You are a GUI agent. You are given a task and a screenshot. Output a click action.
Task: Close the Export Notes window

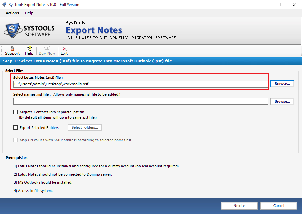point(294,5)
